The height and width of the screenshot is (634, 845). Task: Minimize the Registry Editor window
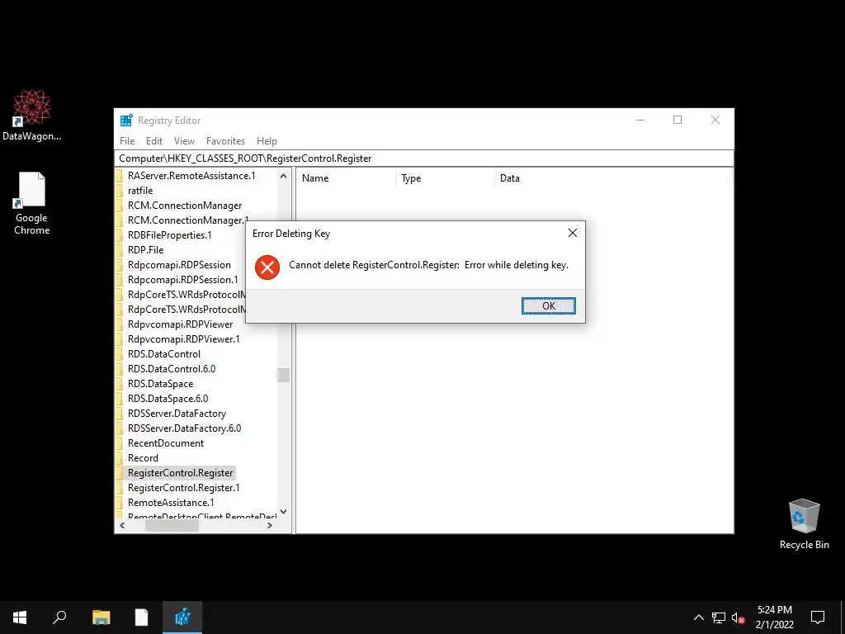640,120
